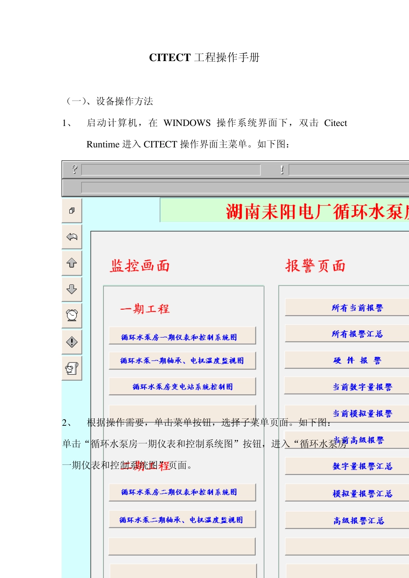
Task: Open 所有报警汇总 page
Action: (347, 334)
